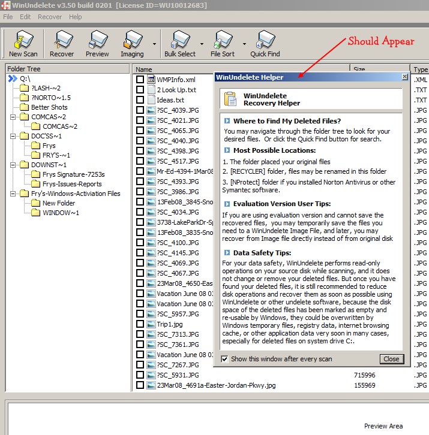Select the Trip1.jpg file entry
Screen dimensions: 429x435
(170, 324)
